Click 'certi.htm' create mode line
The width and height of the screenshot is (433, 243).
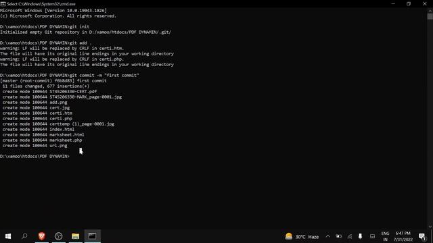[x=37, y=113]
